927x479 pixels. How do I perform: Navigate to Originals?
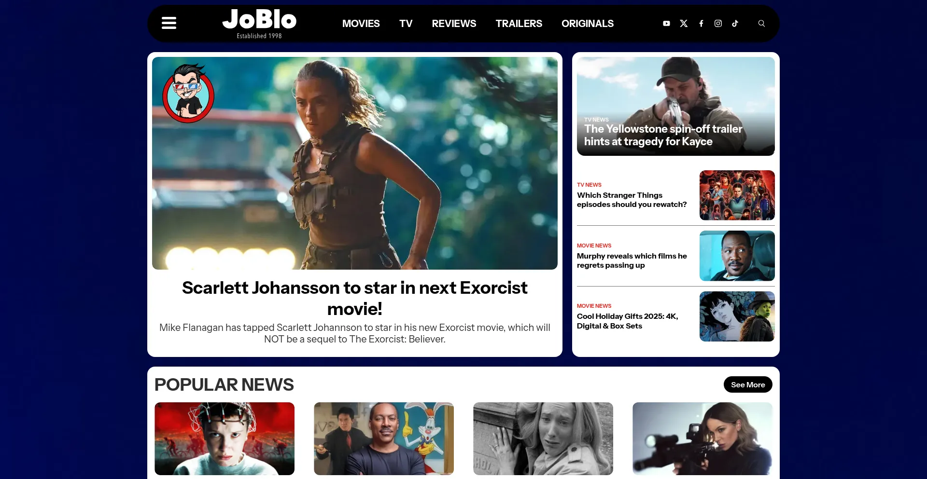coord(587,24)
